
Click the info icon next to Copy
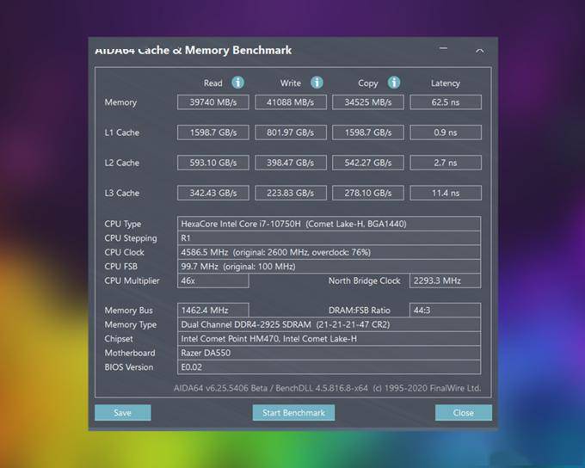pos(394,83)
